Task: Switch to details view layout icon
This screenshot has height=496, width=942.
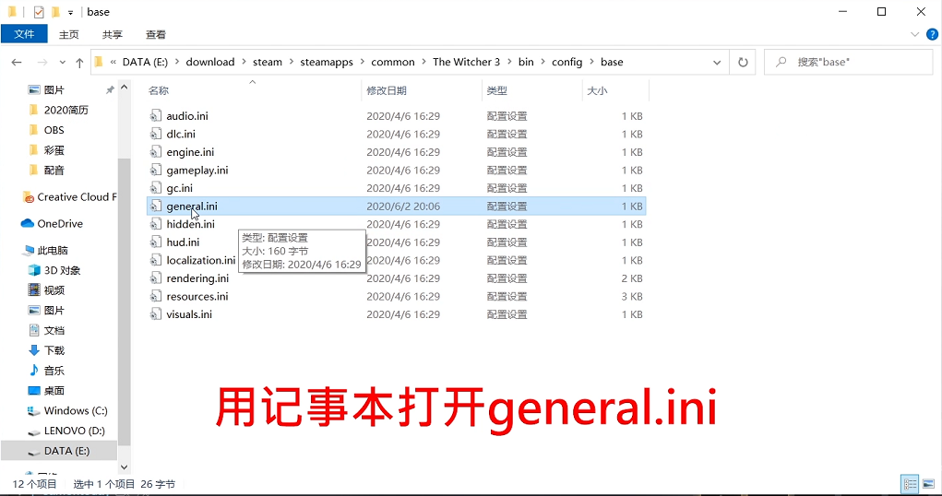Action: point(910,484)
